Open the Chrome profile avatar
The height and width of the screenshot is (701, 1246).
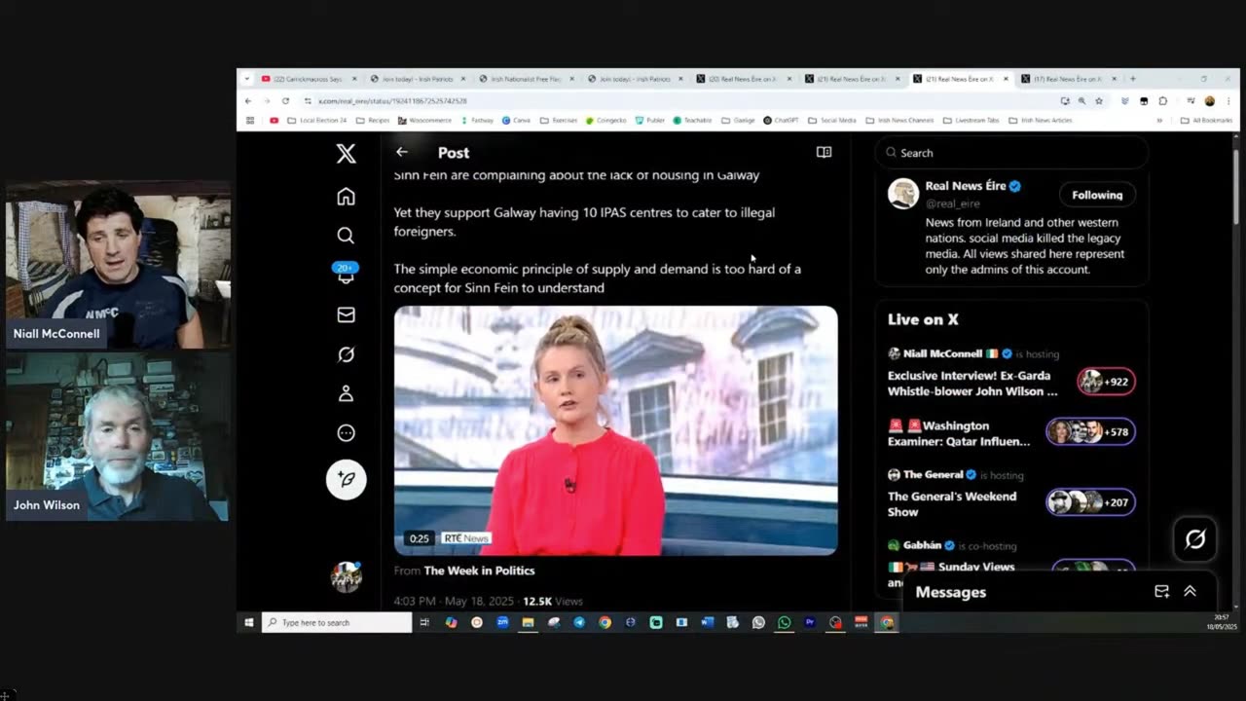[1210, 100]
